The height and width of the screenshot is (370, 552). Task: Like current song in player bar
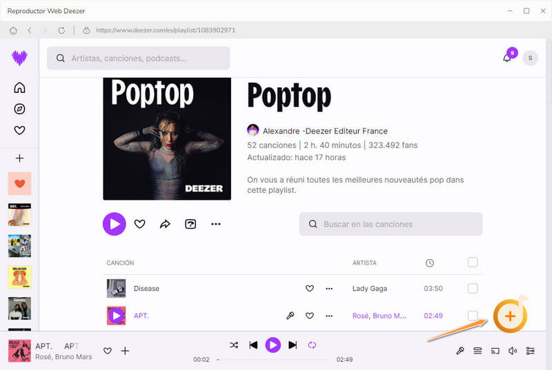pyautogui.click(x=108, y=351)
